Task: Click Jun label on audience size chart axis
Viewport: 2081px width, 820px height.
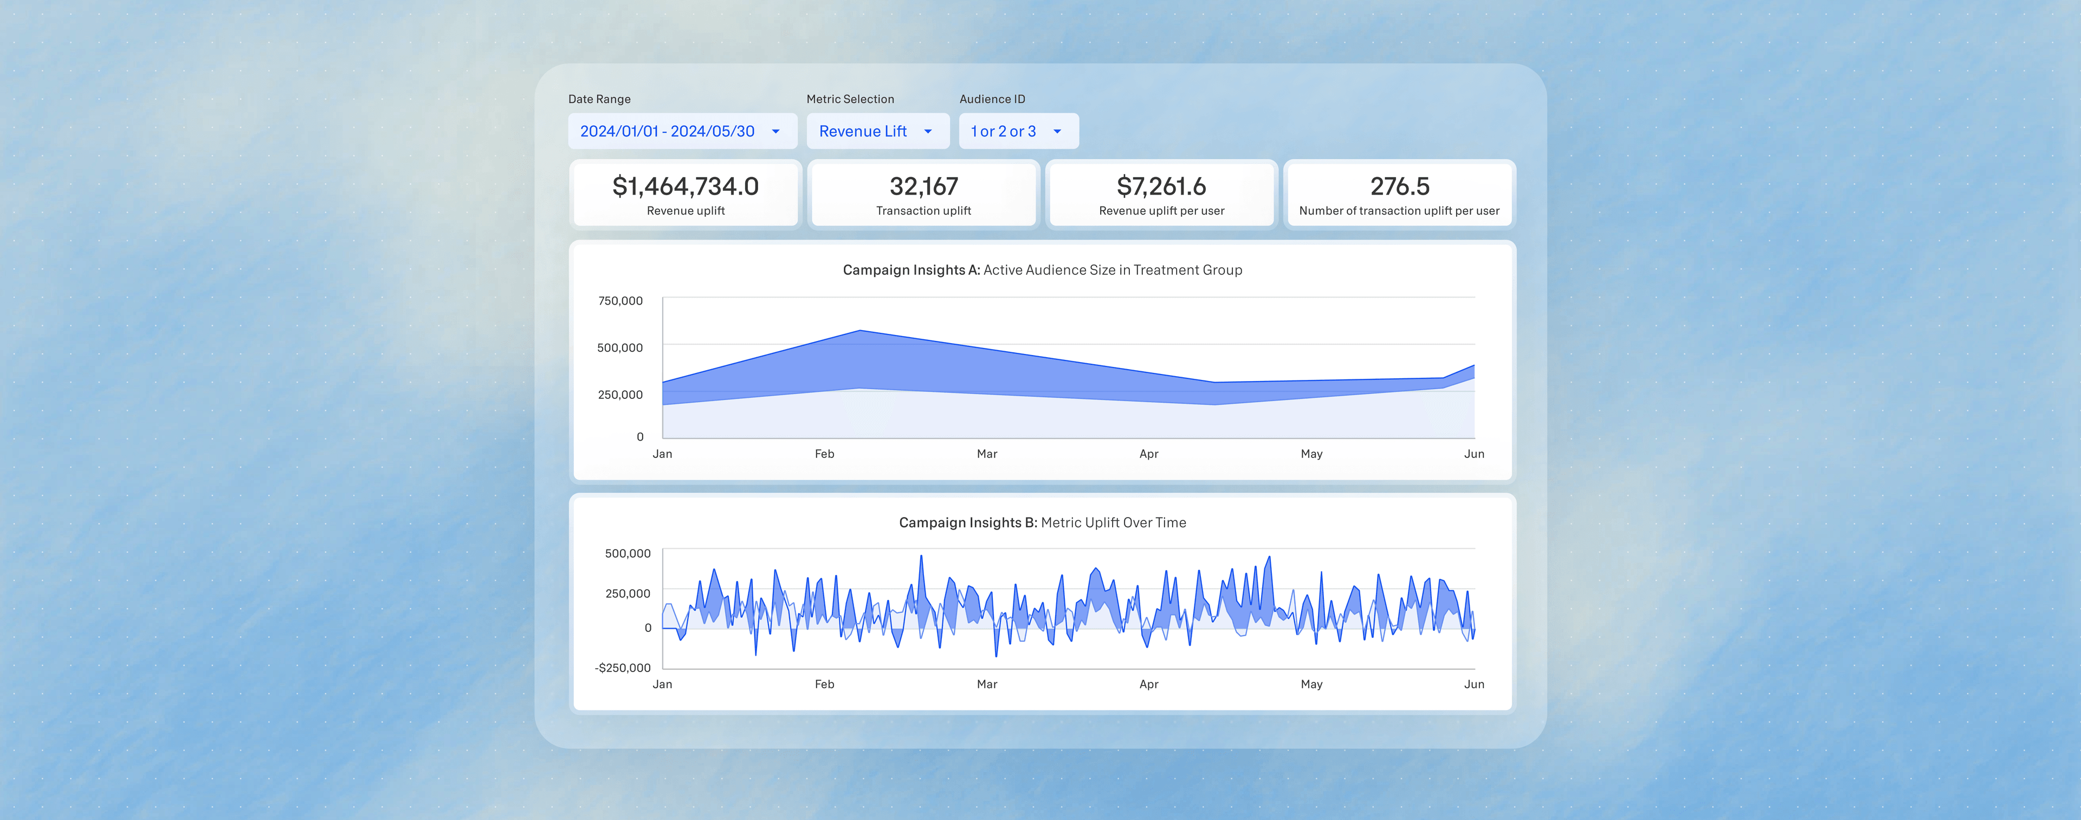Action: coord(1473,454)
